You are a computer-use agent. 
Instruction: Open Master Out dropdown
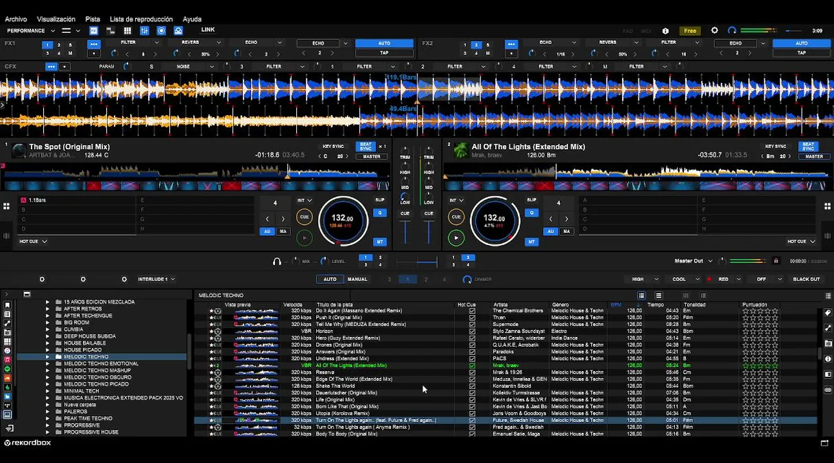tap(694, 261)
